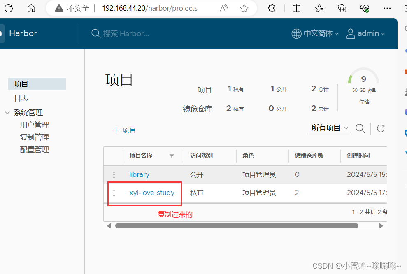Screen dimensions: 407x274
Task: Click the Harbor search magnifier icon
Action: pos(96,33)
